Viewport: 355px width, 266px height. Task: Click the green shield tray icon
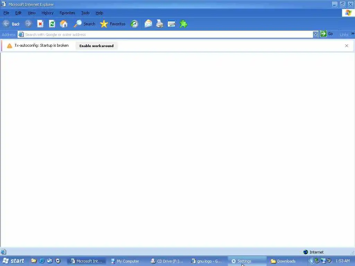(317, 261)
